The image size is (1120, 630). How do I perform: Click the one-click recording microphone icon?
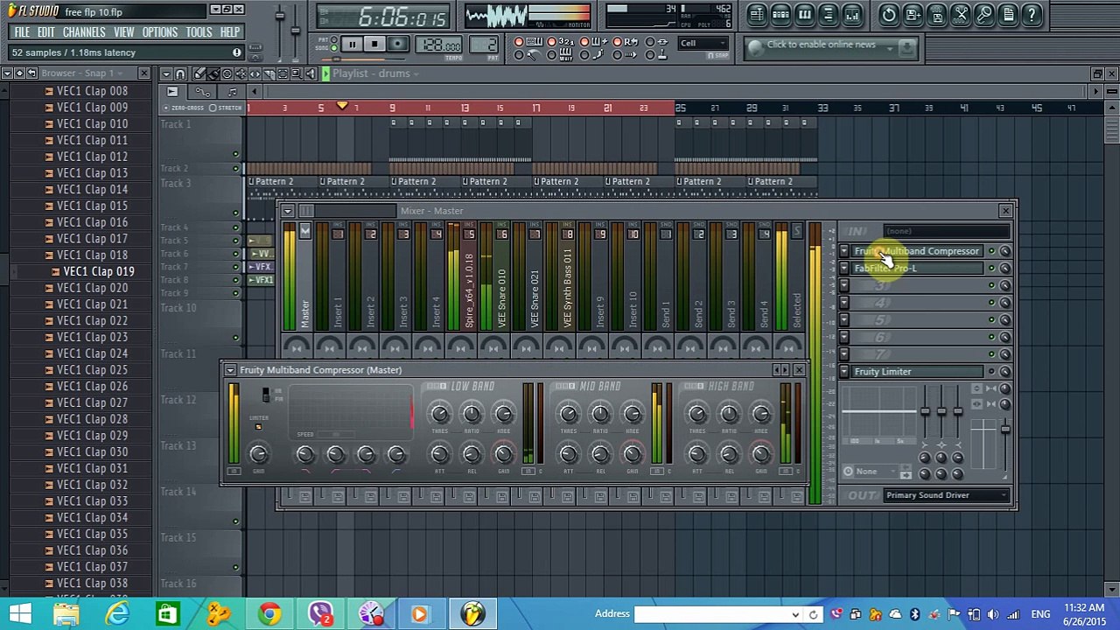(984, 14)
